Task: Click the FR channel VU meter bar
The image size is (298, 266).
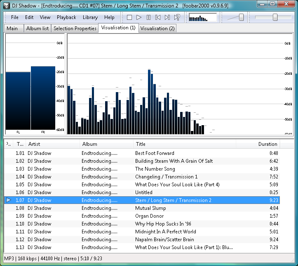Action: 43,98
